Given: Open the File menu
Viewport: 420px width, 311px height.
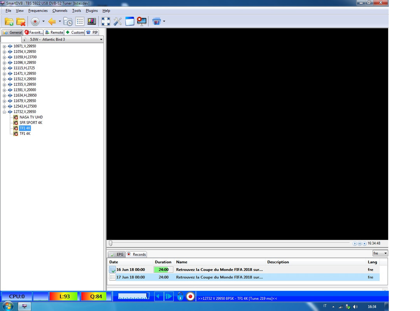Looking at the screenshot, I should [x=8, y=11].
